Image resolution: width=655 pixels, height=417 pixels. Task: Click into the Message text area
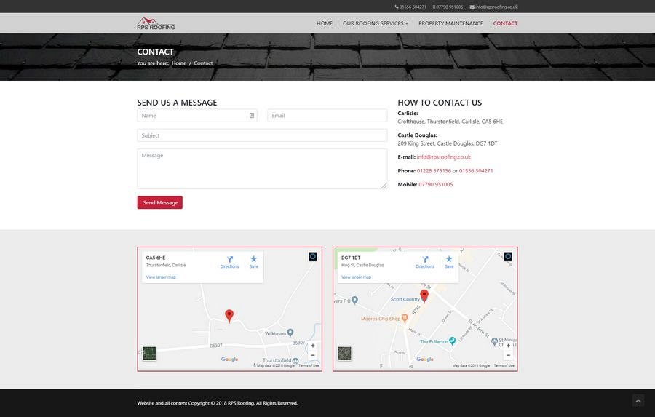point(262,169)
